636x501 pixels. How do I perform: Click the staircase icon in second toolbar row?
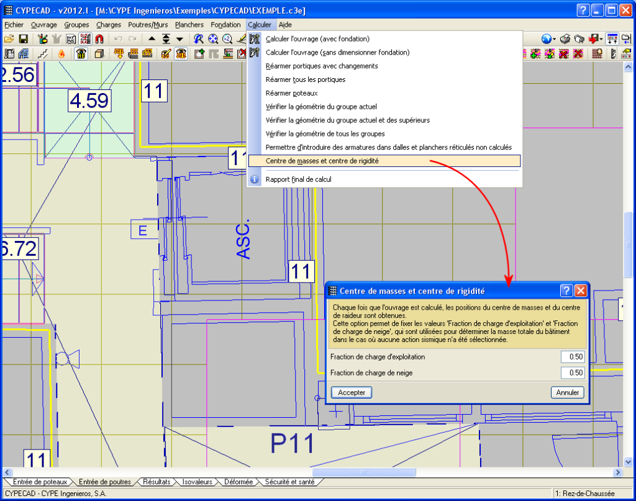tap(43, 54)
